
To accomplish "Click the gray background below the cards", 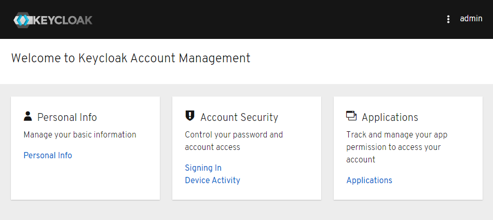I will [246, 210].
